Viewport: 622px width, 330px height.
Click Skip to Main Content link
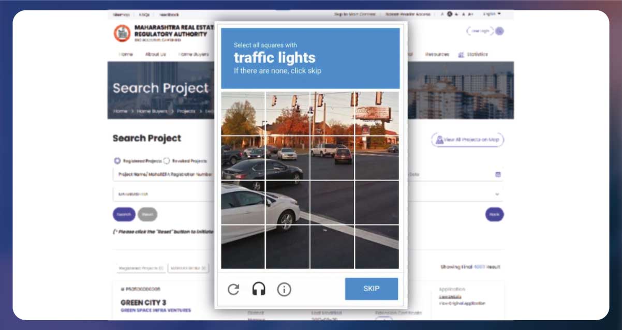(x=356, y=14)
